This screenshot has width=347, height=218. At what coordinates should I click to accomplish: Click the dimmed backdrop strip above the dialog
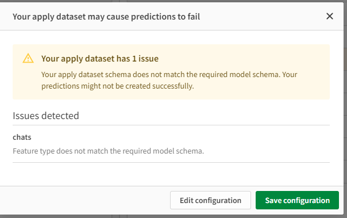(172, 1)
